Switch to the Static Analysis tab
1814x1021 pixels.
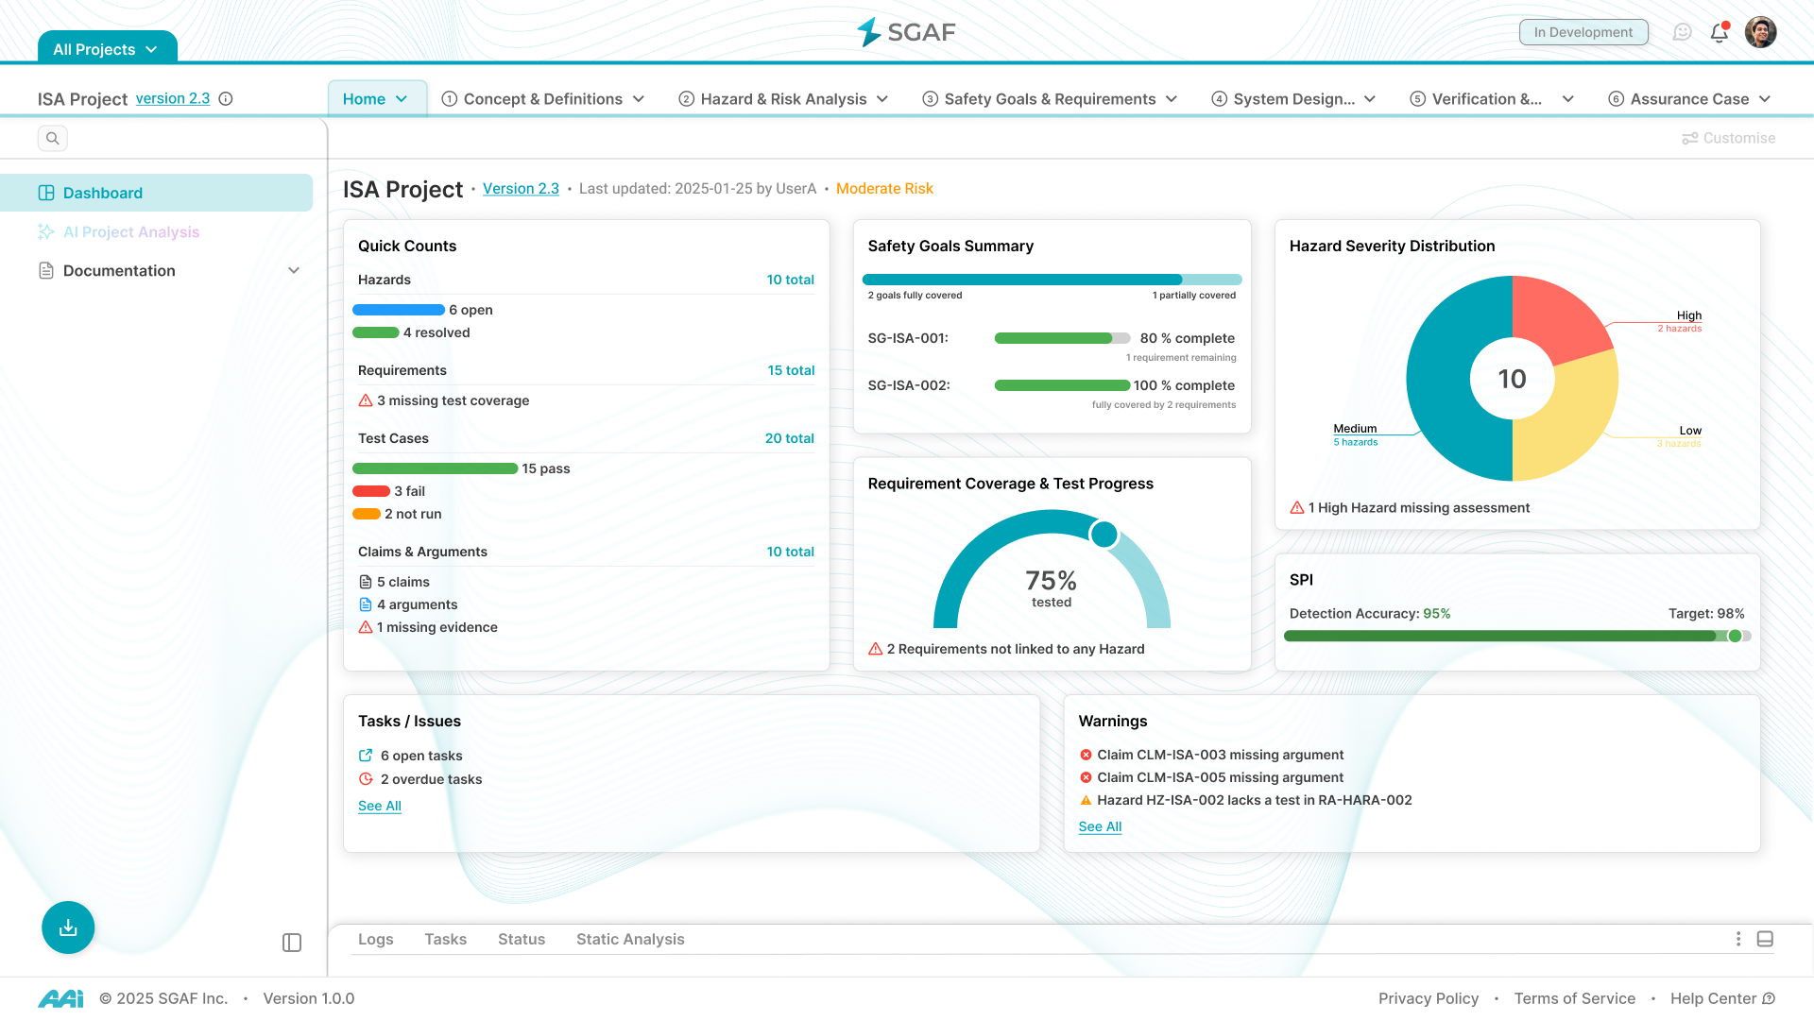pos(630,940)
